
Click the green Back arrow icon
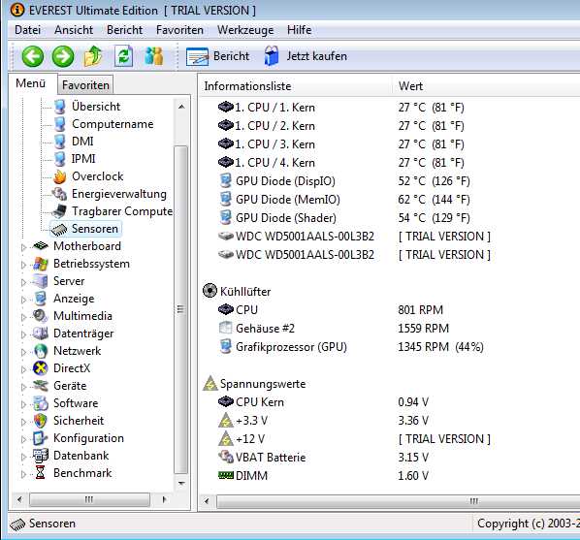[x=33, y=56]
